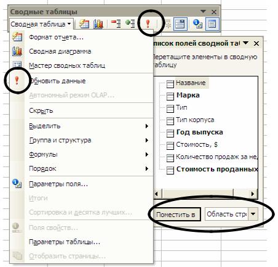Click the Формат отчета menu icon
The width and height of the screenshot is (278, 267).
tap(17, 37)
